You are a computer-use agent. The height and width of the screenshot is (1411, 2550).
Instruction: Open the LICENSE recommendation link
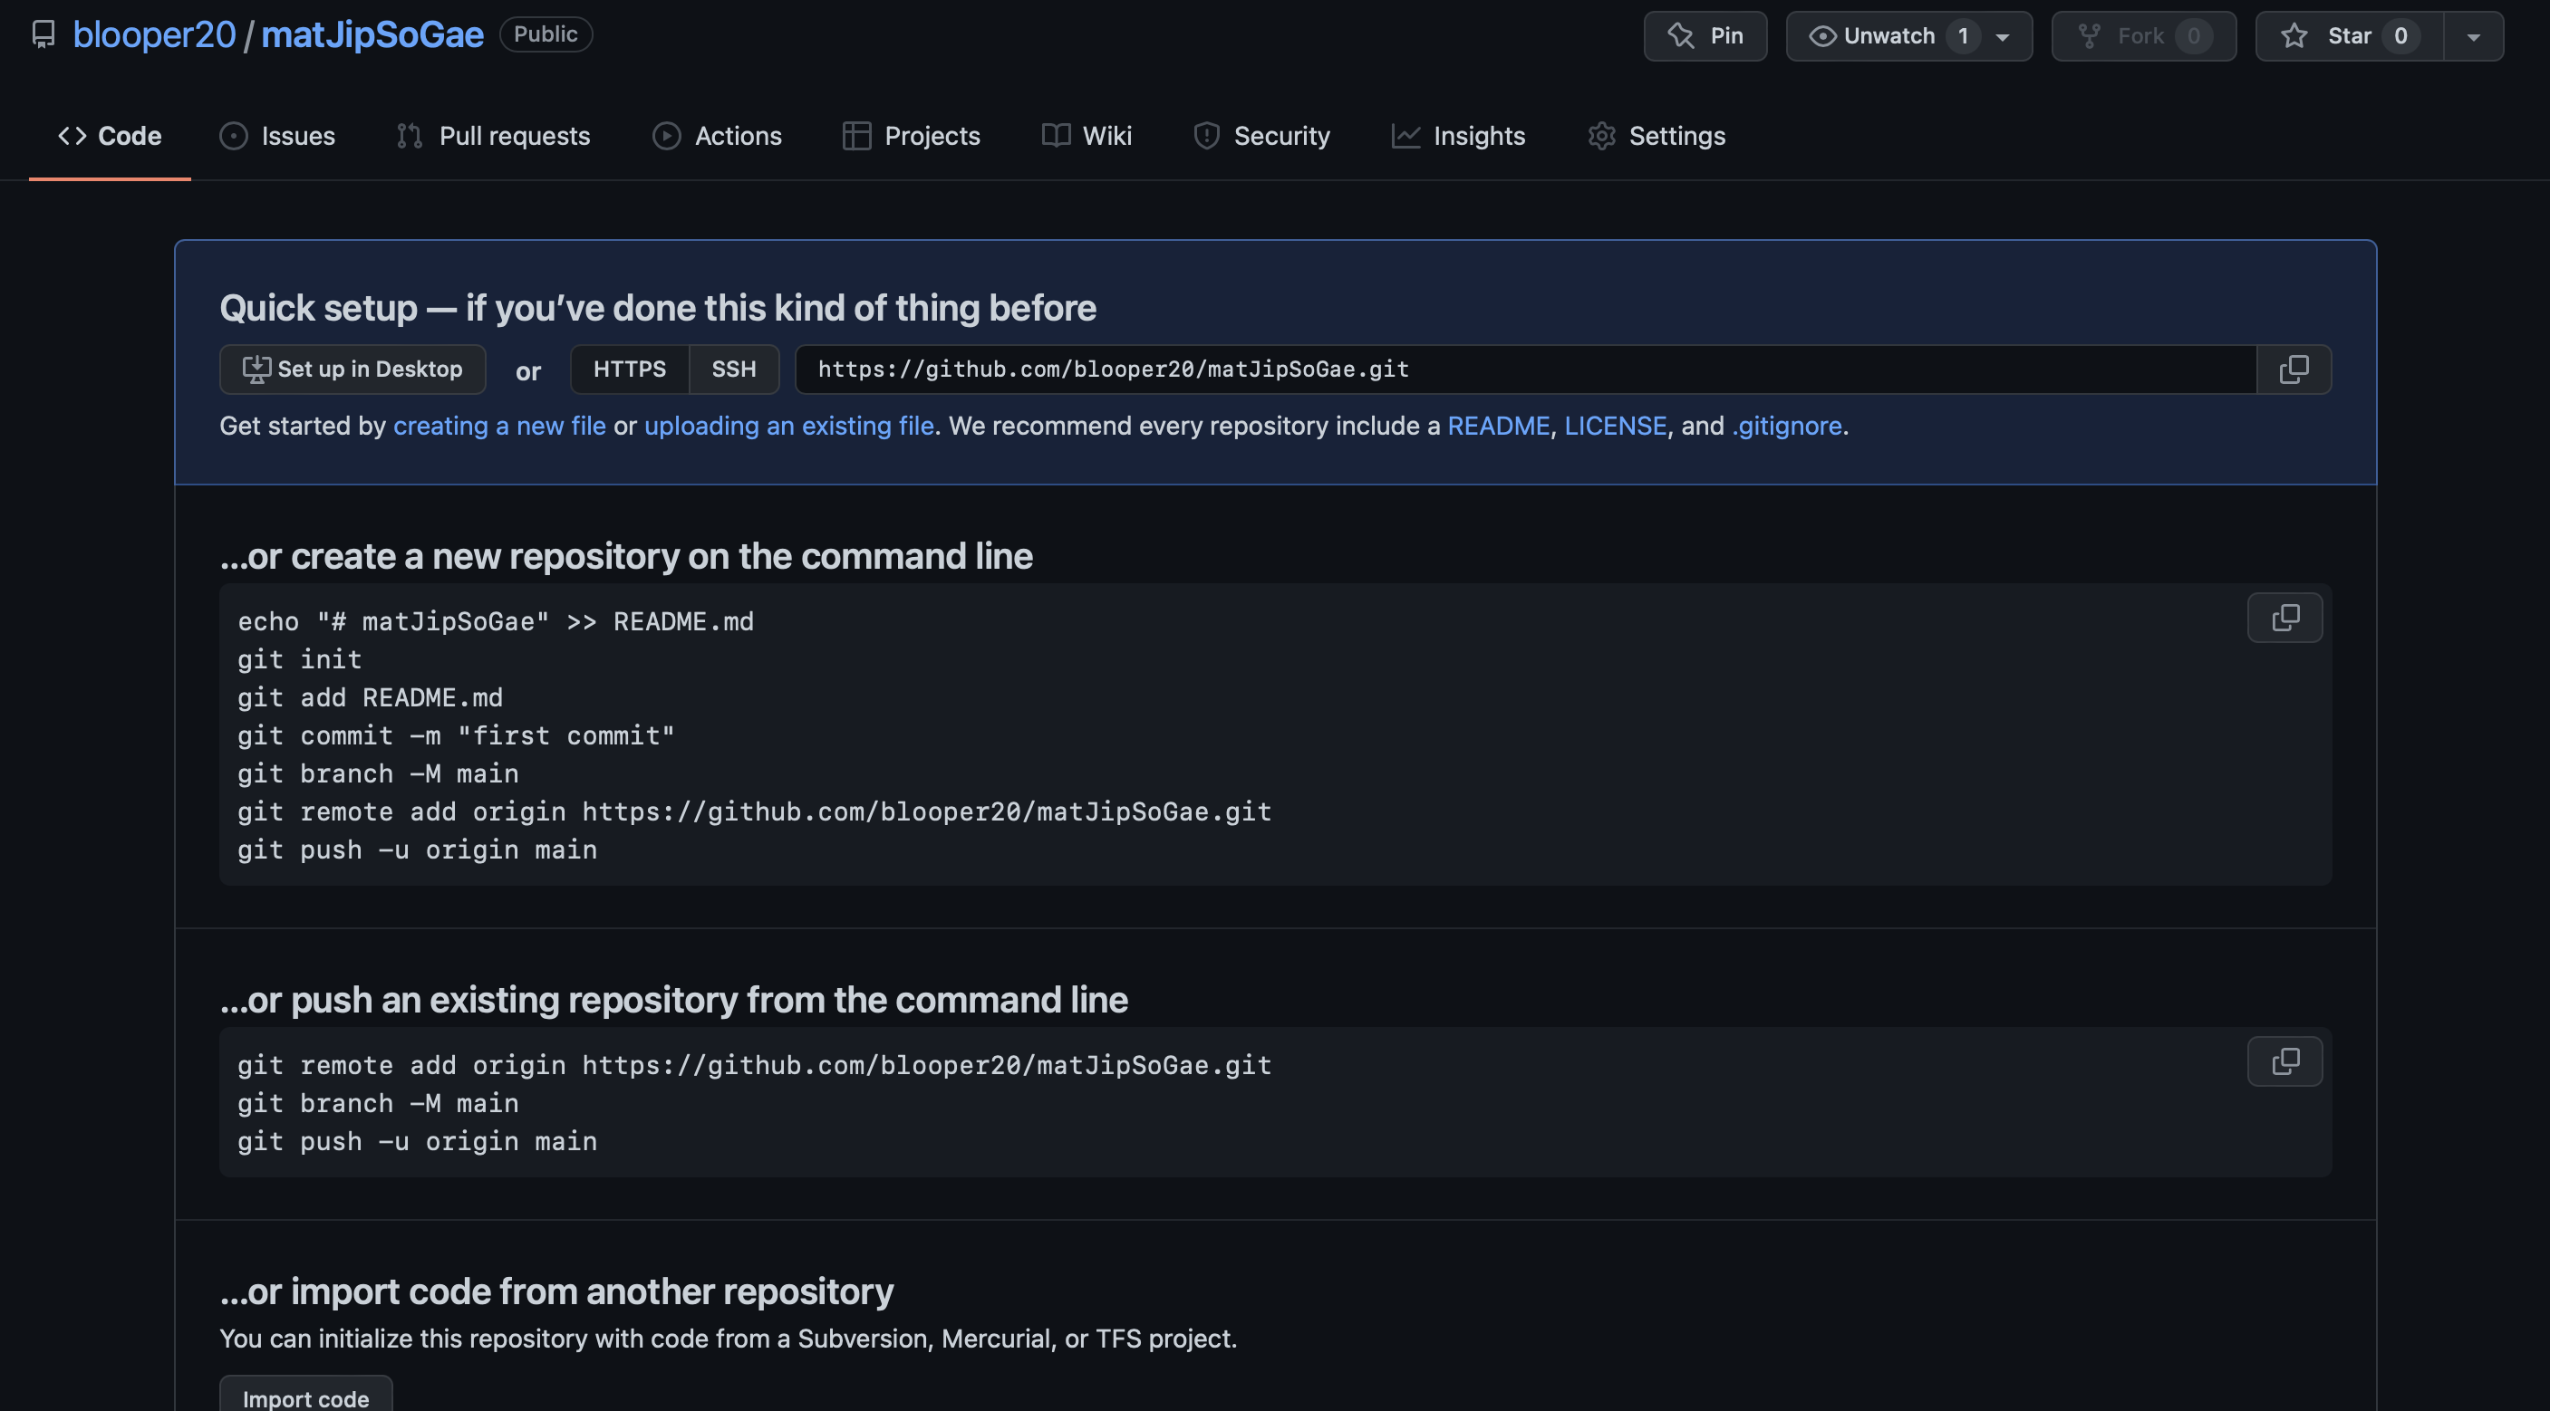point(1615,426)
